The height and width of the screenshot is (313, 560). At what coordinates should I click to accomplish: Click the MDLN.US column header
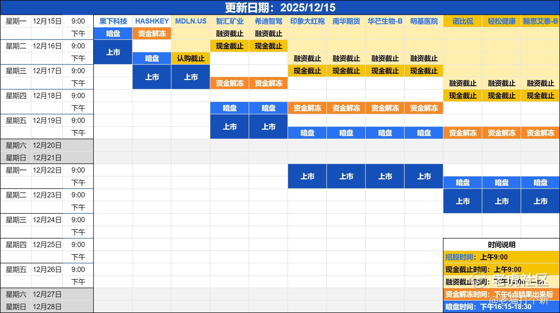click(191, 21)
